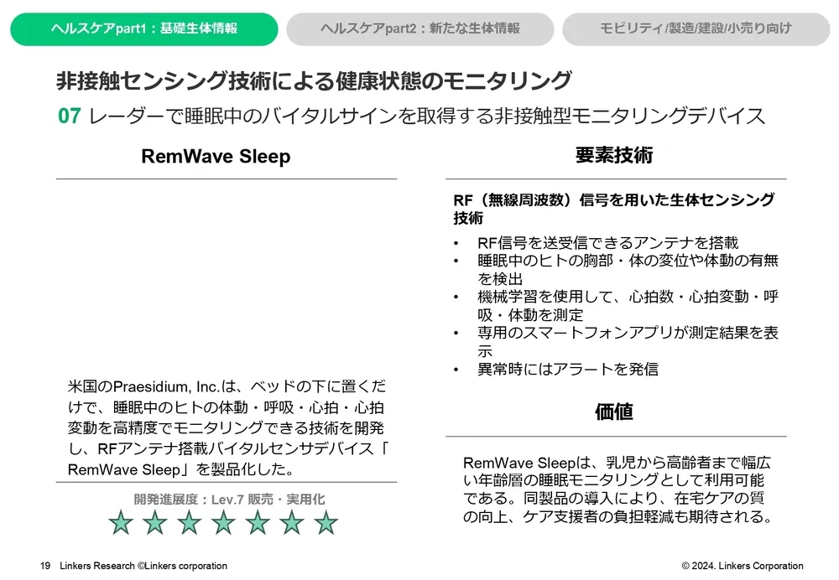Click the © 2024. Linkers Corporation footer
Viewport: 839px width, 580px height.
[742, 566]
